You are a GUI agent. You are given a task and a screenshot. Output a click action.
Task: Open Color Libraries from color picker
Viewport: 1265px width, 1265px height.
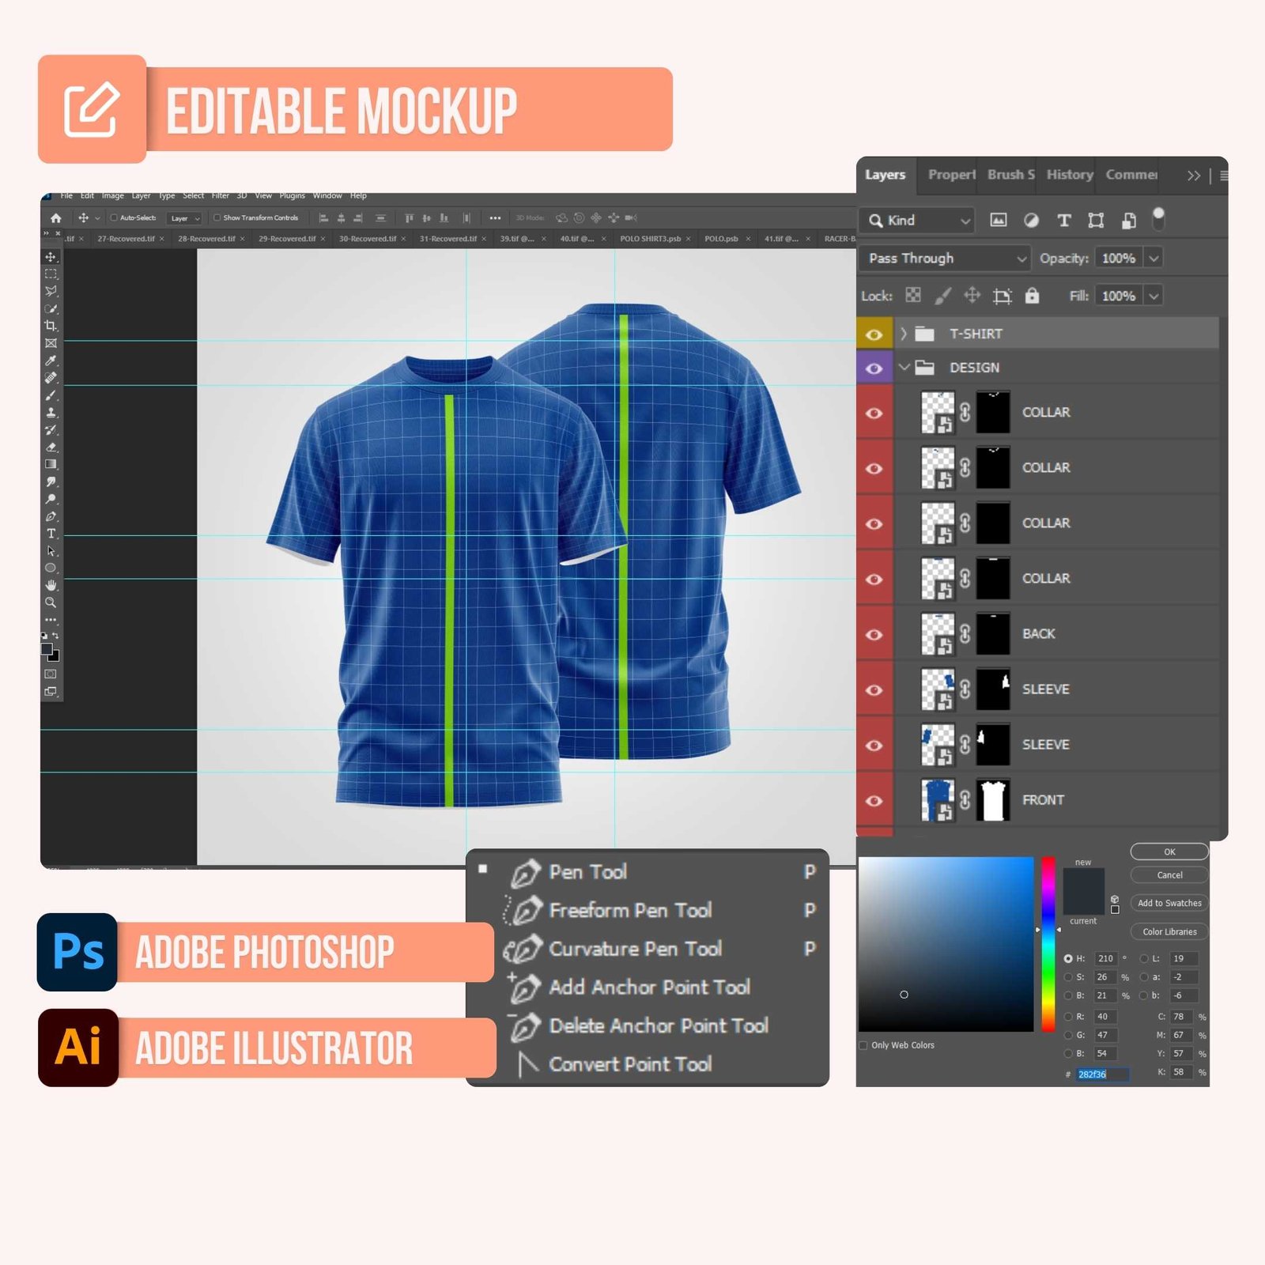[1169, 931]
